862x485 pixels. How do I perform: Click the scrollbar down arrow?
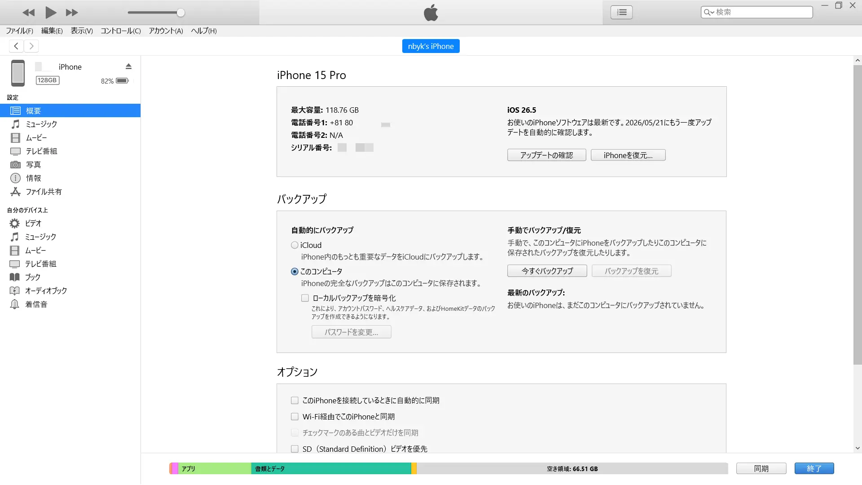pos(858,448)
